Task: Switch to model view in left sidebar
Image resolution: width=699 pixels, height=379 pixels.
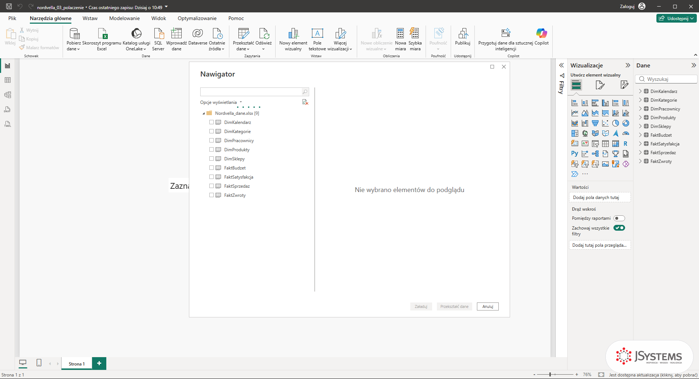Action: point(7,95)
